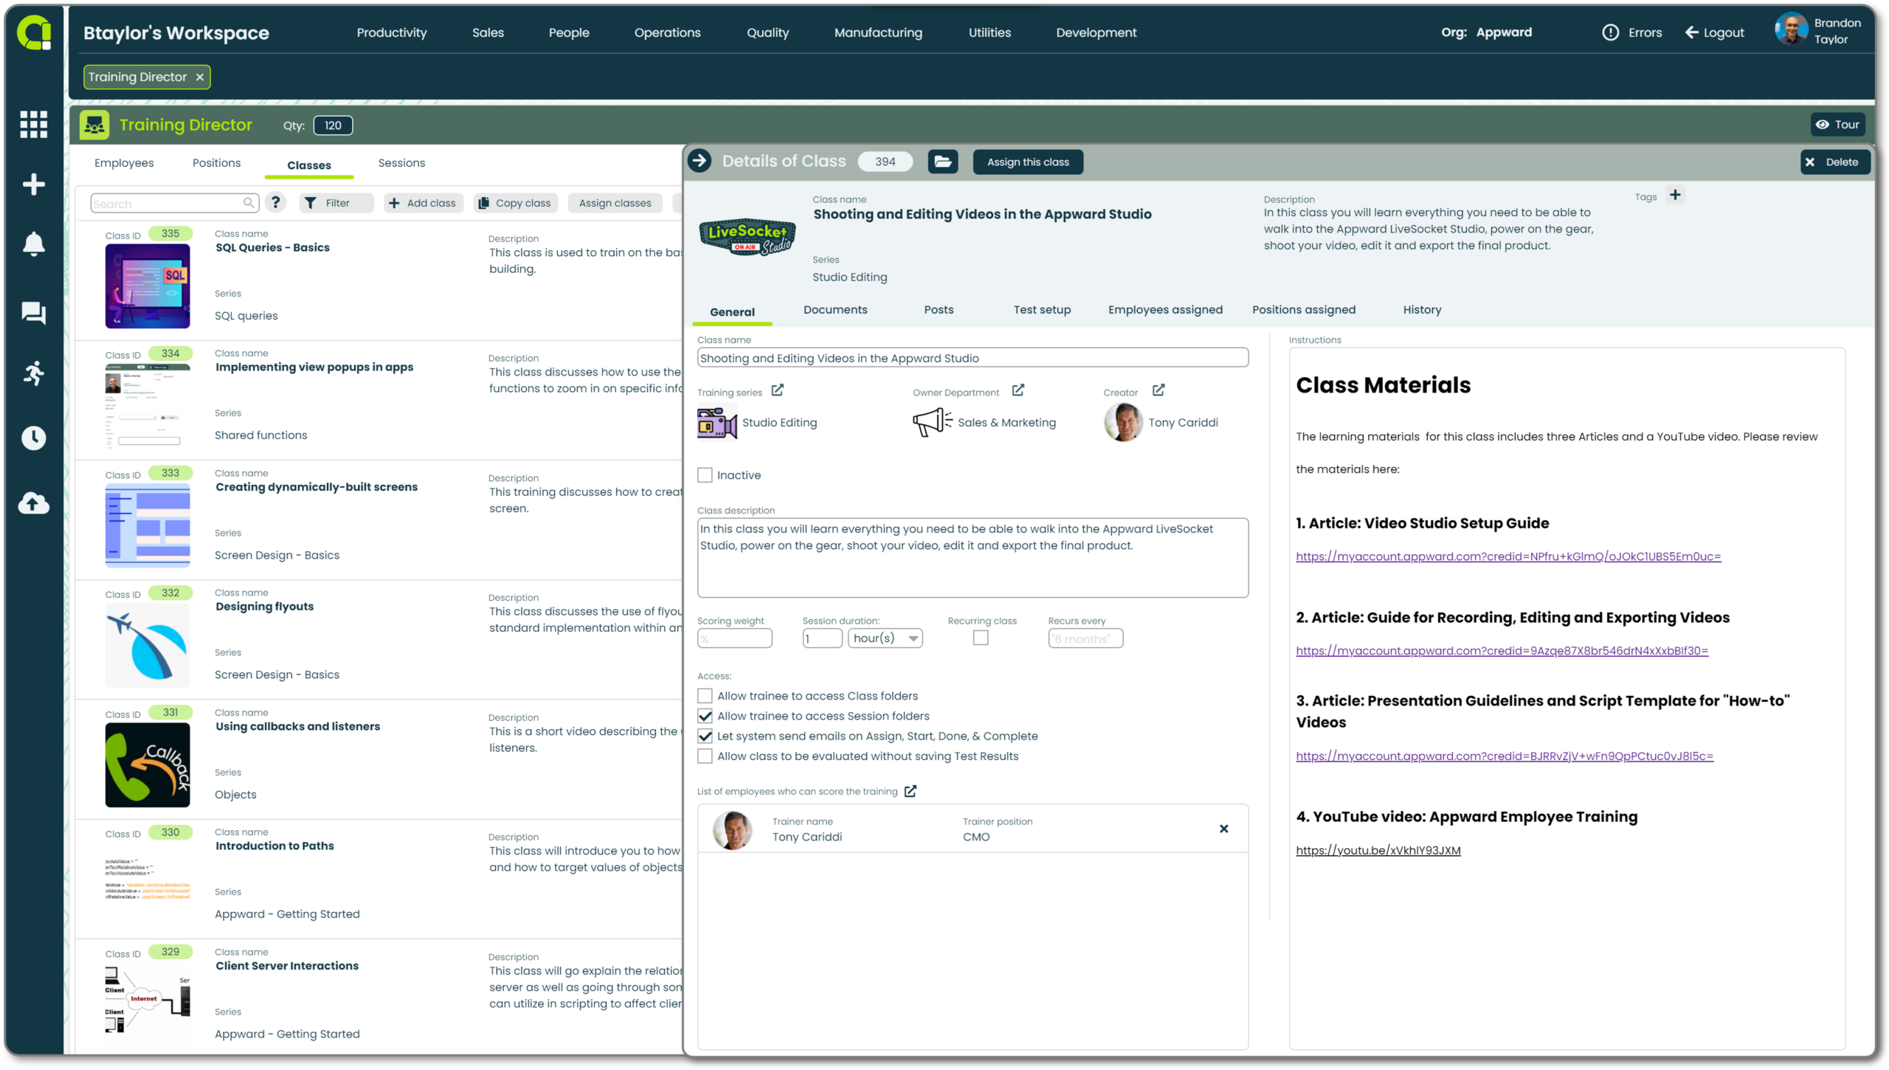Remove trainer Tony Cariddi from list

click(x=1223, y=829)
